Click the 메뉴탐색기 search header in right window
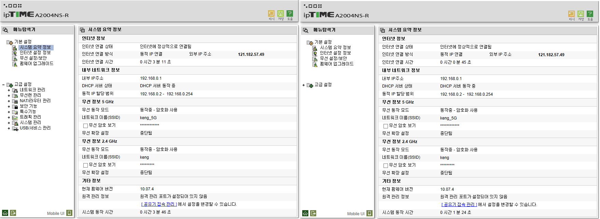 [x=324, y=30]
